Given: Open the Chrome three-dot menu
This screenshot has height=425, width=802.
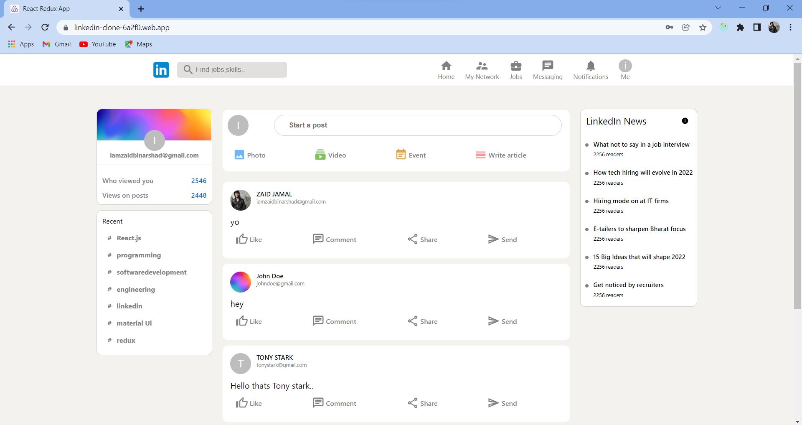Looking at the screenshot, I should coord(790,28).
